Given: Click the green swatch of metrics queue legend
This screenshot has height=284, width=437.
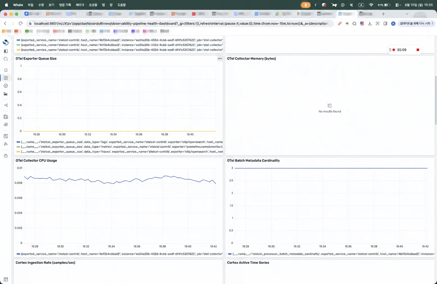Looking at the screenshot, I should [x=18, y=147].
